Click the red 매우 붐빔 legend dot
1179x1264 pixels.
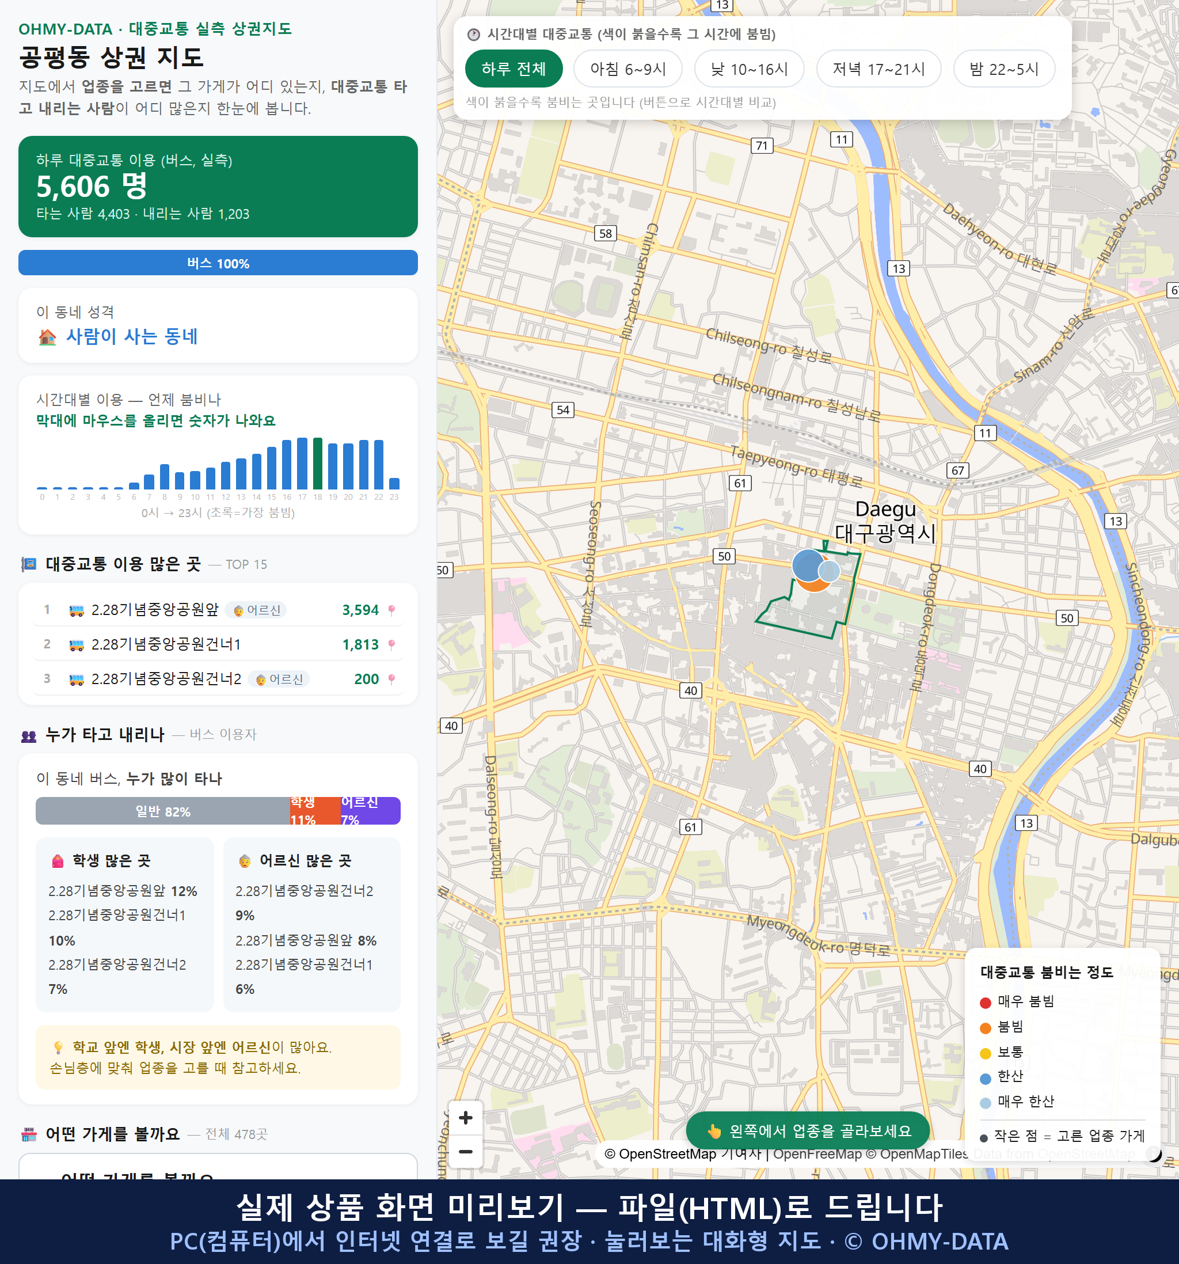[985, 1003]
